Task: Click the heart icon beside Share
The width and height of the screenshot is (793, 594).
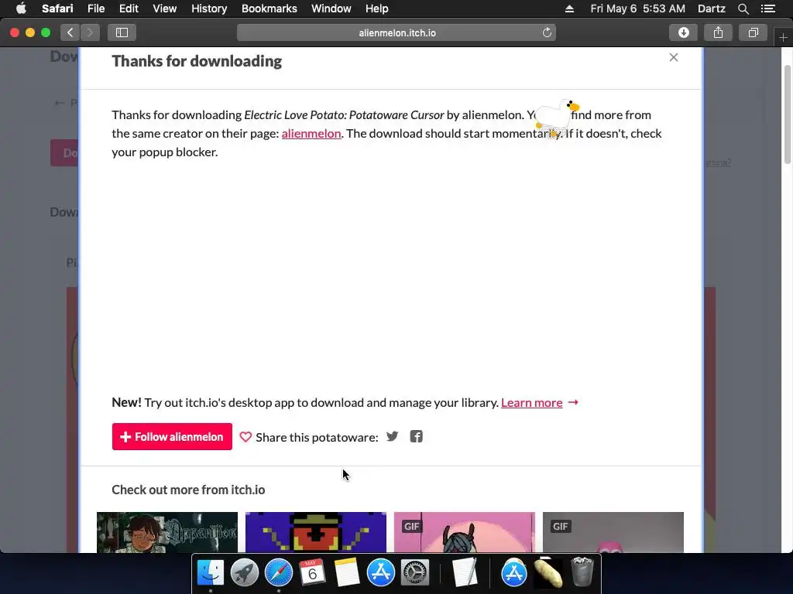Action: [245, 437]
